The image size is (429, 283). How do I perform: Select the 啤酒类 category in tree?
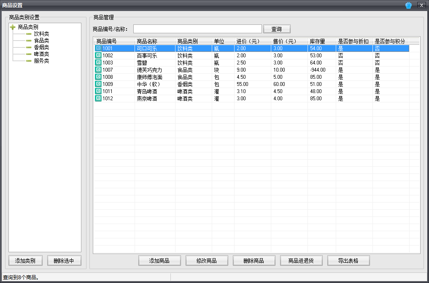(x=41, y=54)
